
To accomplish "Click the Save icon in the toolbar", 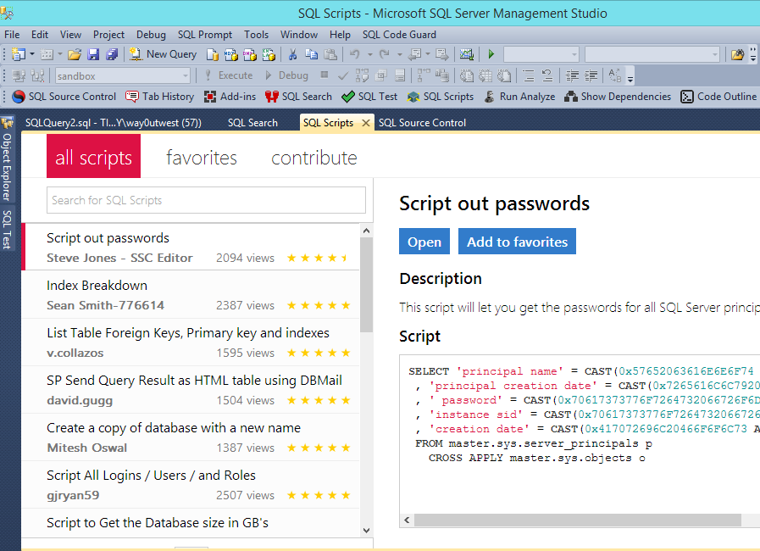I will point(93,54).
